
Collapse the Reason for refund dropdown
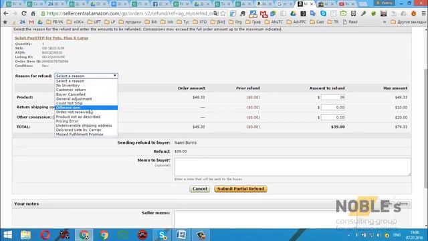[86, 76]
